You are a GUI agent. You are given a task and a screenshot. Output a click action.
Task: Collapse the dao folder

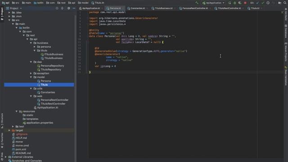[x=31, y=62]
